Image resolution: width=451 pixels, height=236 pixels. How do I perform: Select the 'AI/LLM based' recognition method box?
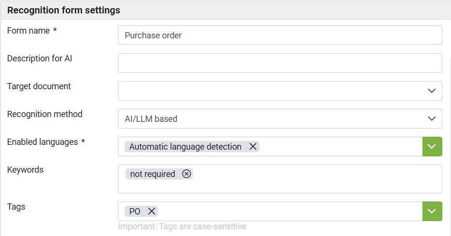(270, 119)
